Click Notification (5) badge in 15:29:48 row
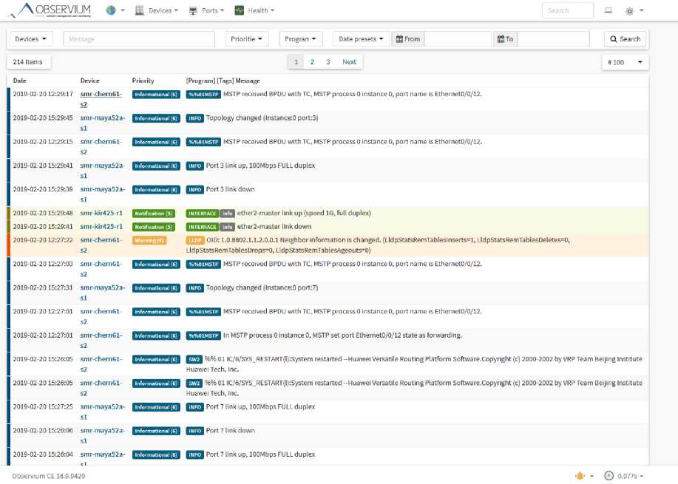Image resolution: width=678 pixels, height=484 pixels. (x=153, y=214)
